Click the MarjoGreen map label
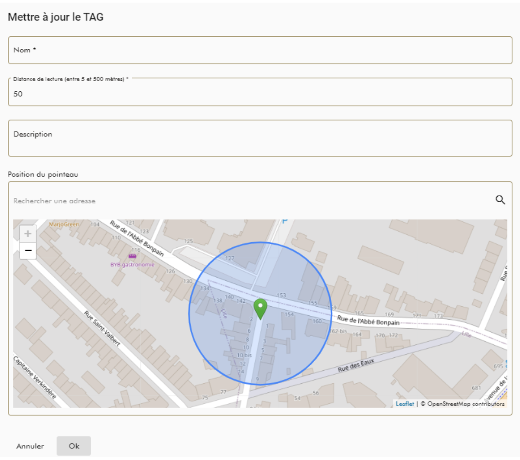This screenshot has width=520, height=460. click(x=64, y=224)
